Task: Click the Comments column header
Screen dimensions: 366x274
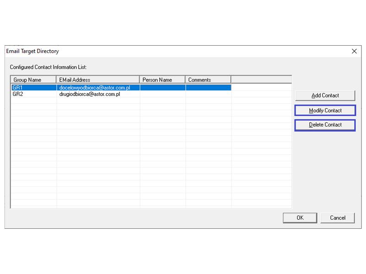Action: [x=208, y=79]
